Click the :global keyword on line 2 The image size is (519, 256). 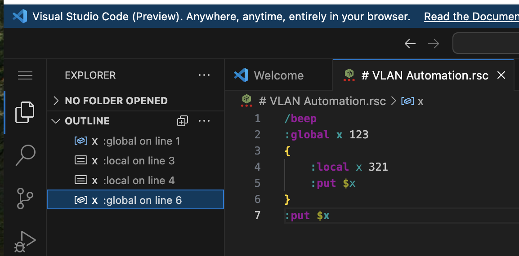[307, 135]
